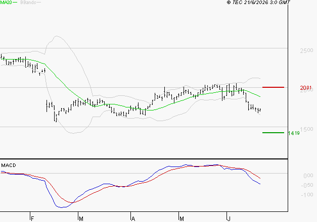Click the red 2001 resistance value
This screenshot has height=222, width=317.
[x=306, y=88]
